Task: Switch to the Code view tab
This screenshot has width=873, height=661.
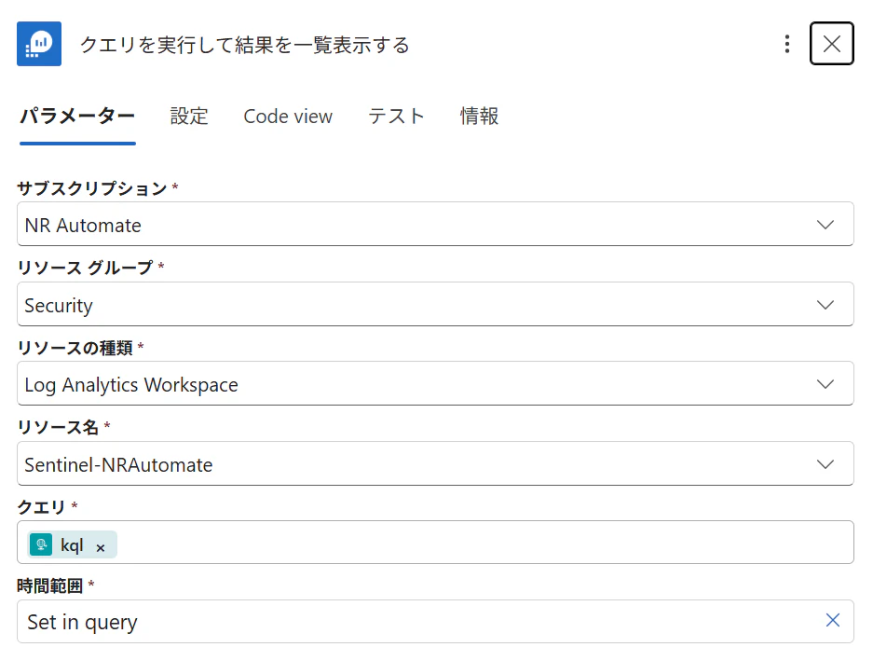Action: (288, 117)
